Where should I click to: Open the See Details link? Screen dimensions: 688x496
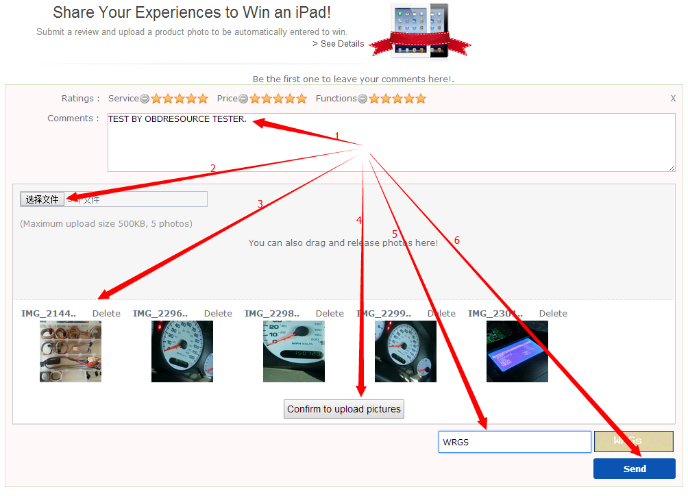(339, 44)
